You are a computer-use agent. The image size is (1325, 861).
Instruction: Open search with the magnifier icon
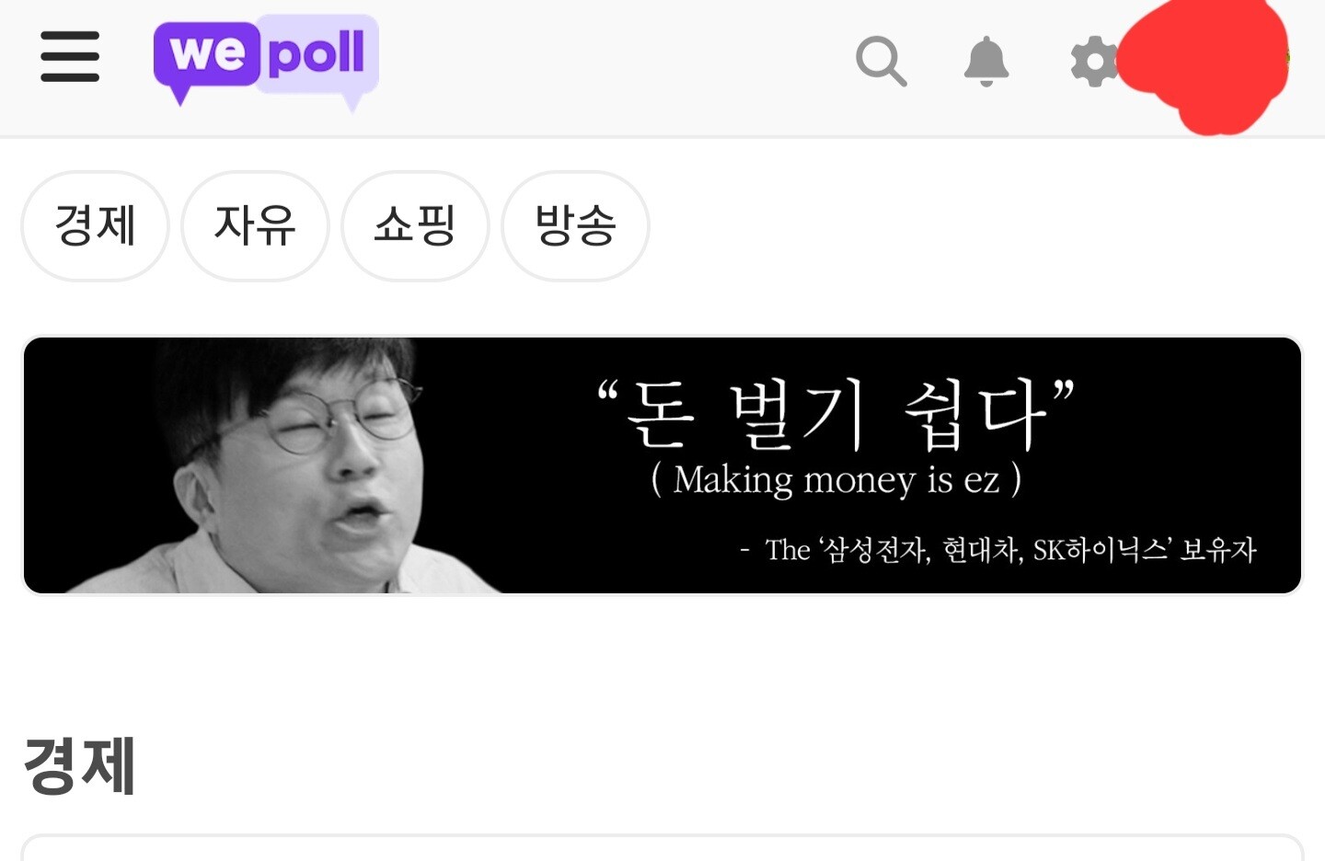click(x=881, y=61)
